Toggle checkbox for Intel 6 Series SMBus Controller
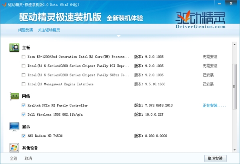Viewport: 240px width, 164px height. click(24, 75)
